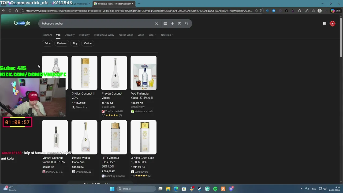Switch to the Režim AI tab
This screenshot has height=193, width=343.
tap(47, 35)
